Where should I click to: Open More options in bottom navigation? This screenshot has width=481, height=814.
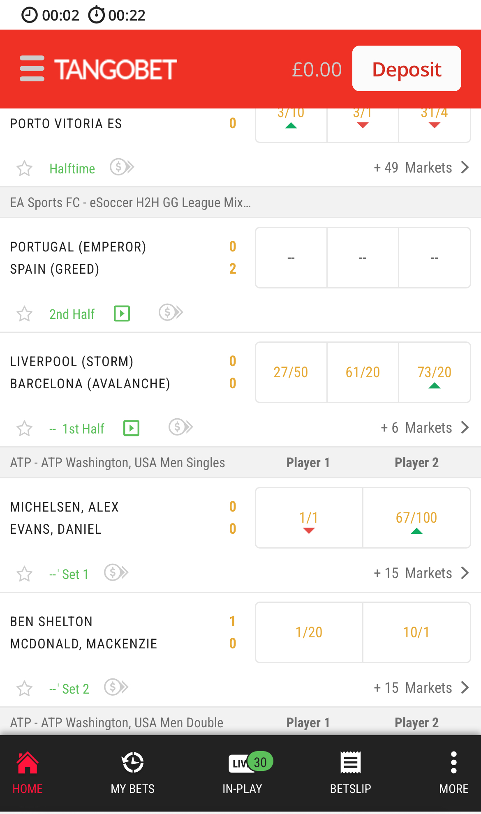453,772
